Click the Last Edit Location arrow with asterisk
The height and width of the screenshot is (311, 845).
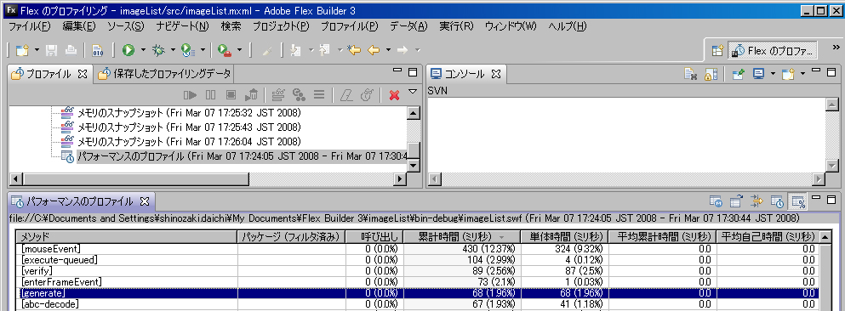tap(353, 50)
